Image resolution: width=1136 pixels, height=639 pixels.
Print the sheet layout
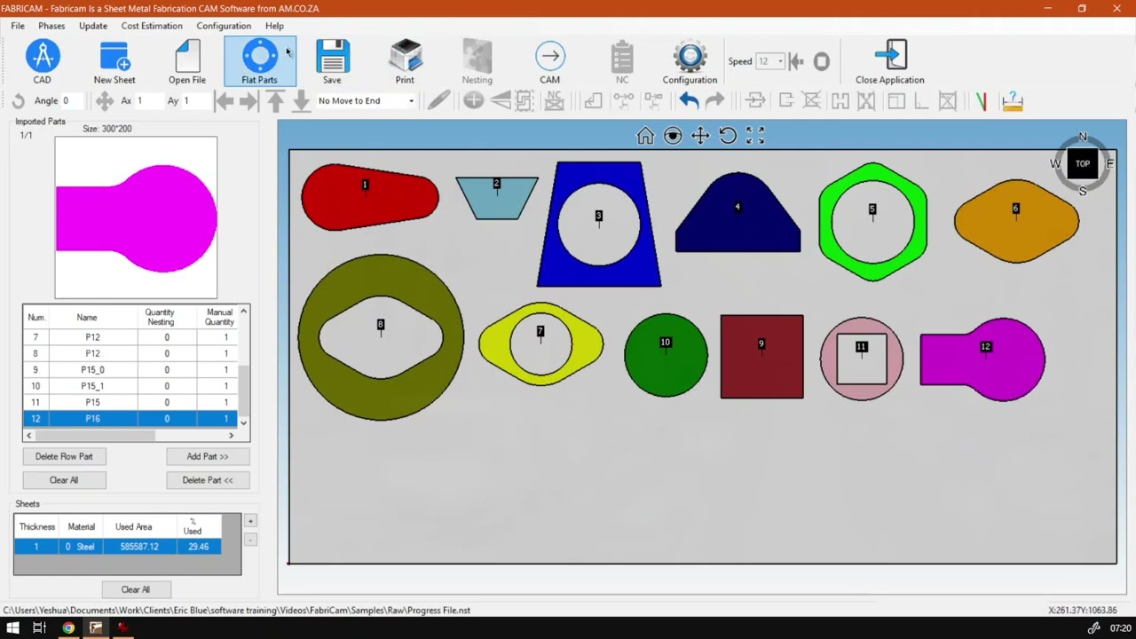(405, 62)
